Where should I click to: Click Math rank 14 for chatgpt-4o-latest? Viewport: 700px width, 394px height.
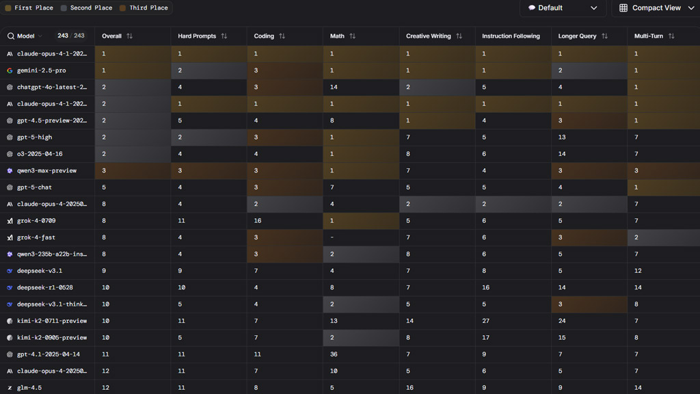pos(334,87)
